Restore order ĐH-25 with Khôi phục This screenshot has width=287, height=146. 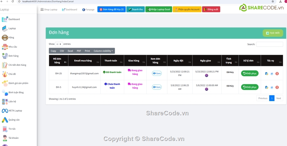click(250, 74)
